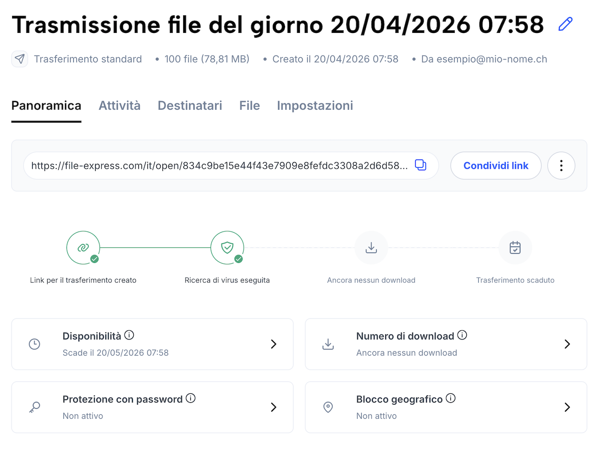Image resolution: width=600 pixels, height=449 pixels.
Task: Copy the transfer link with the copy icon
Action: (x=420, y=165)
